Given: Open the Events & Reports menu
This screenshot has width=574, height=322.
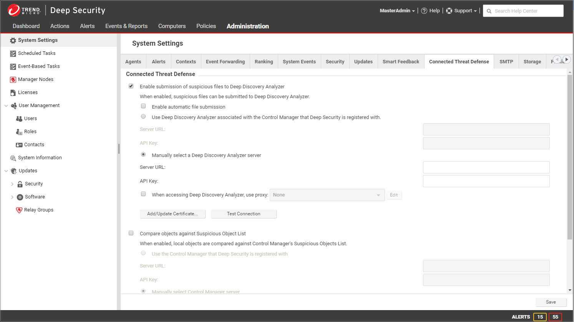Looking at the screenshot, I should 126,26.
